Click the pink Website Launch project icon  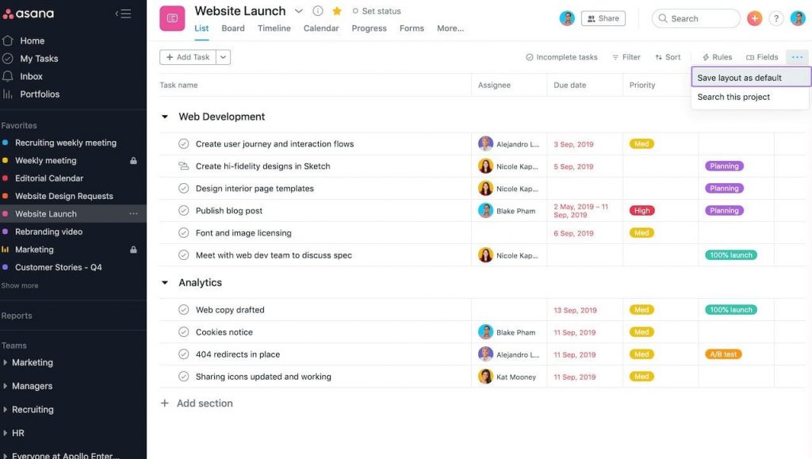172,18
